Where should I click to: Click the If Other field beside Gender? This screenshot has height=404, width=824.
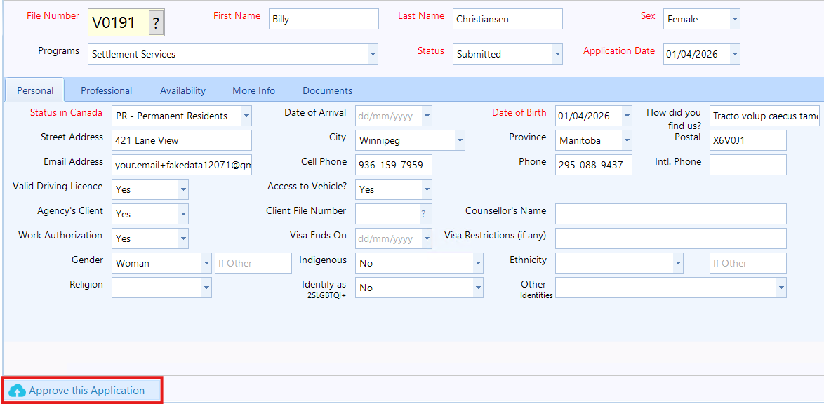253,263
